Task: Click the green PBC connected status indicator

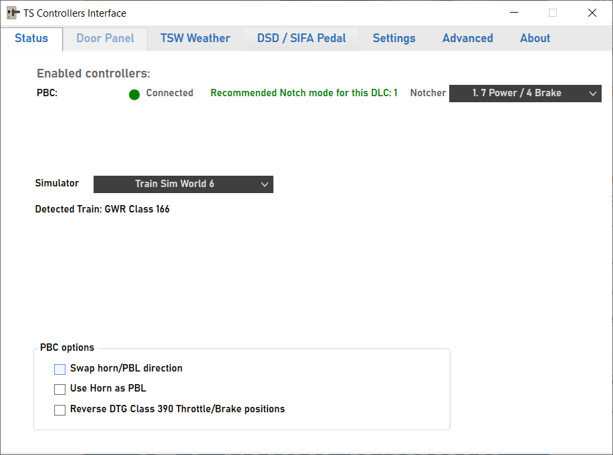Action: tap(134, 94)
